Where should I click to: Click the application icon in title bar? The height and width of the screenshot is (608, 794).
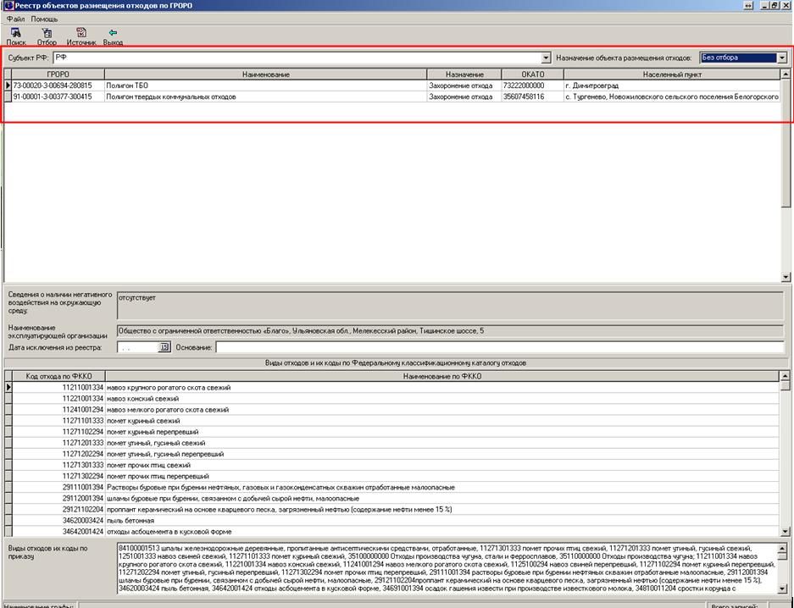tap(7, 6)
